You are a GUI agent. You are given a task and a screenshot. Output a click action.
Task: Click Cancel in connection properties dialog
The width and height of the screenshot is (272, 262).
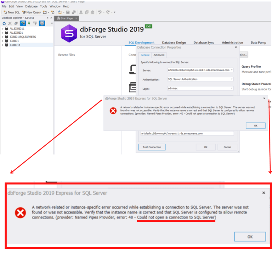(x=227, y=147)
